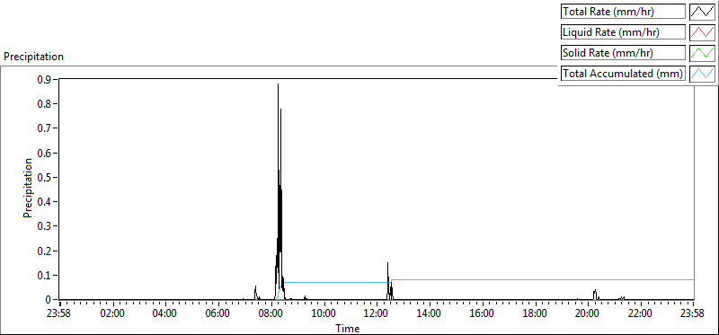Screen dimensions: 719x335
Task: Click the small rate spike near 20:15
Action: [x=595, y=295]
